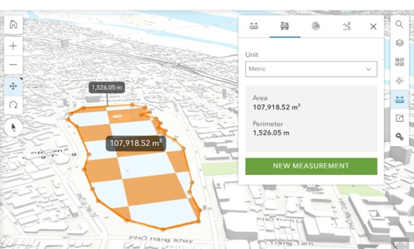
Task: Zoom in with the plus button
Action: pyautogui.click(x=13, y=46)
